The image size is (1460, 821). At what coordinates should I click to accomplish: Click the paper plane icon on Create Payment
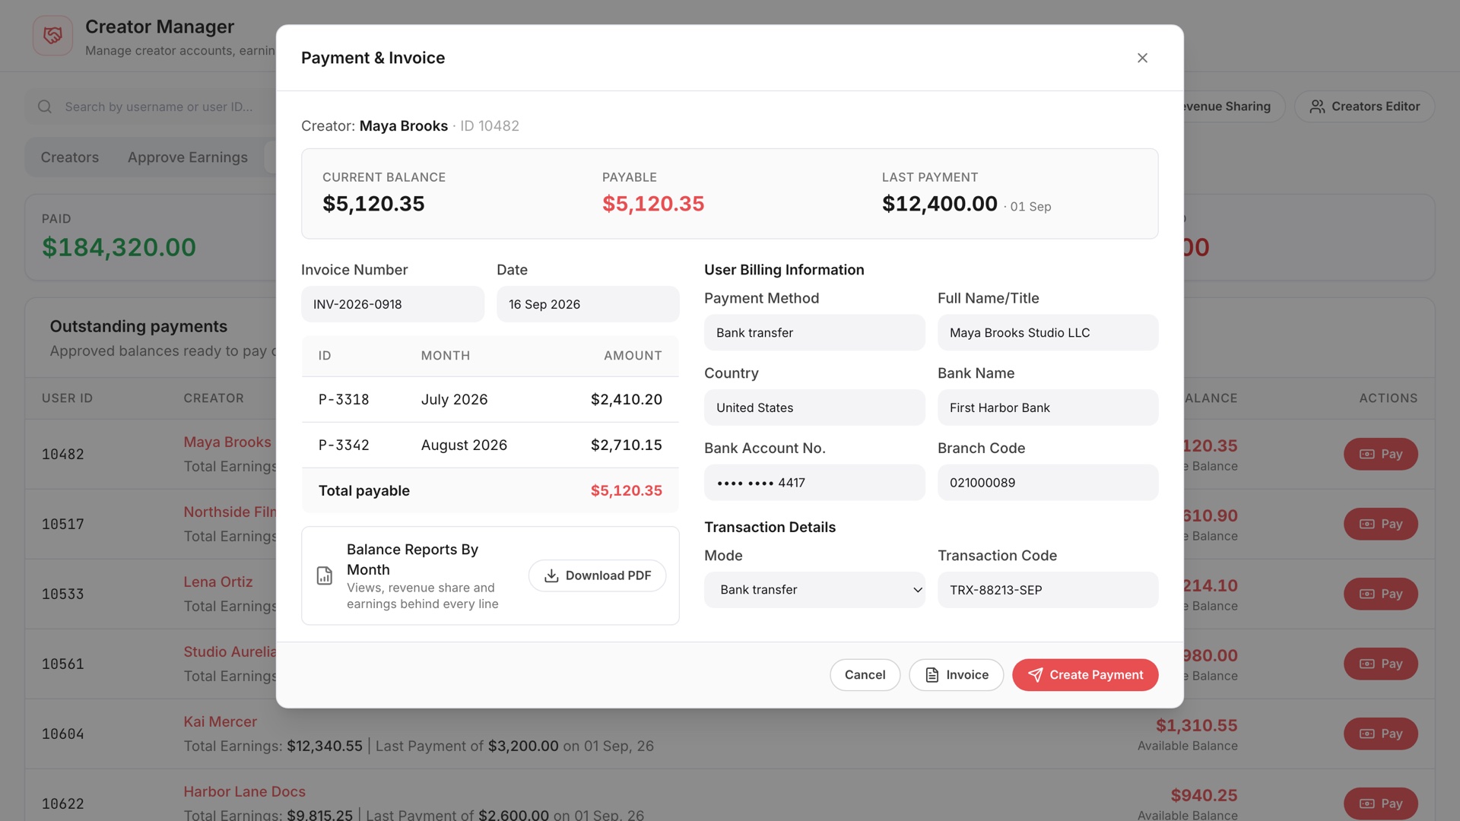click(x=1035, y=674)
